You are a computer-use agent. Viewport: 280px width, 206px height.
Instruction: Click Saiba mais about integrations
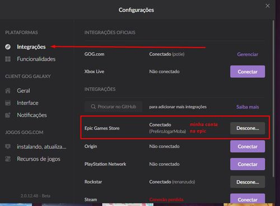(248, 107)
